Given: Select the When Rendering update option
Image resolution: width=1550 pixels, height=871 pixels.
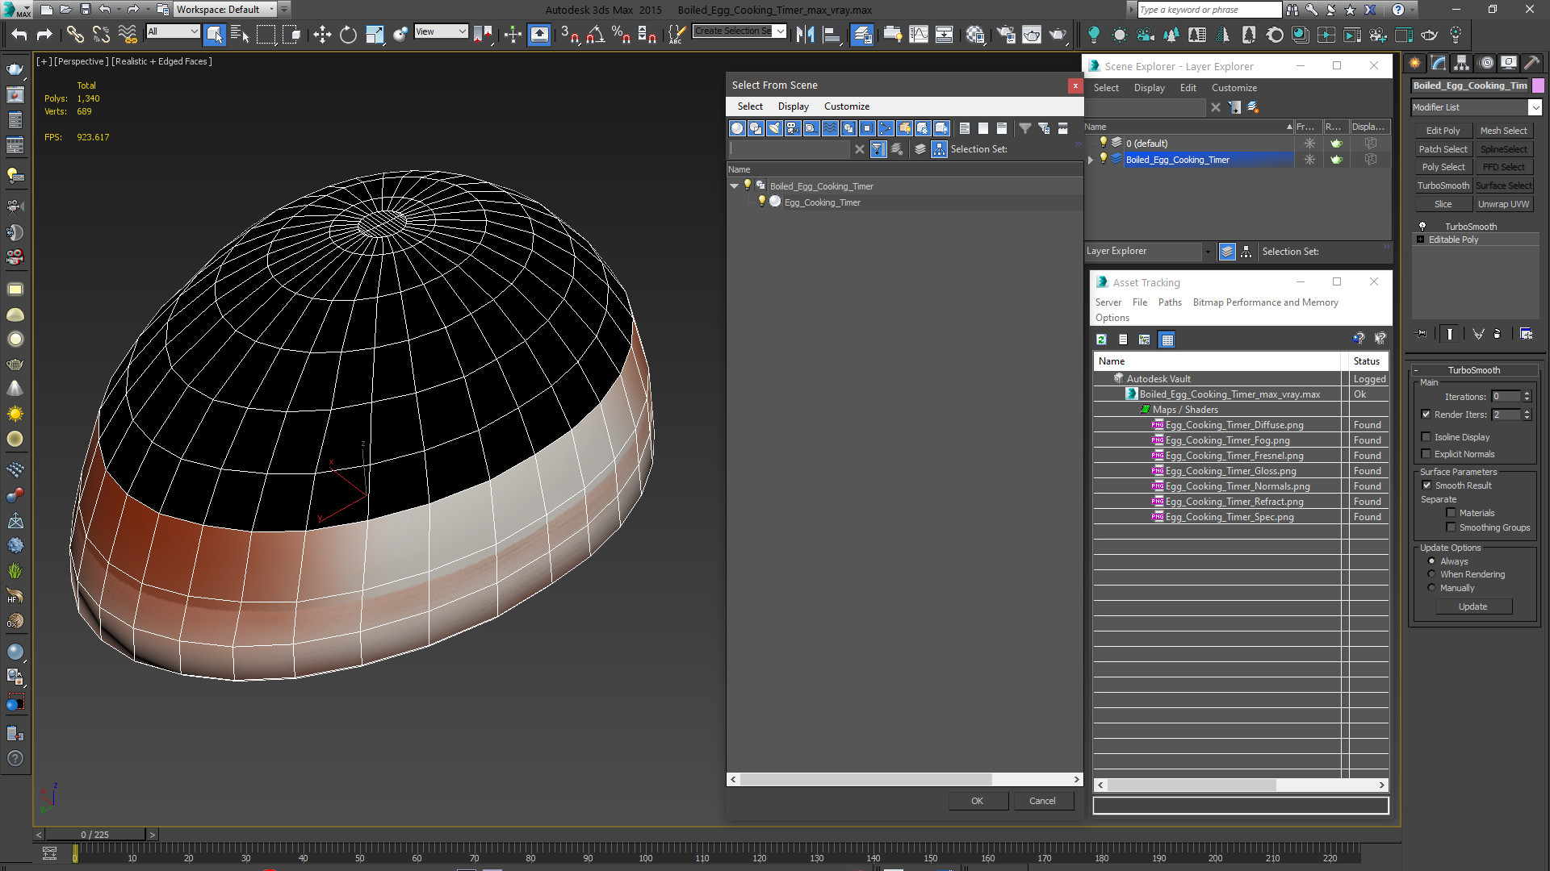Looking at the screenshot, I should [1431, 574].
